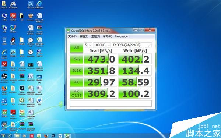Select the hao123 desktop shortcut

click(x=22, y=113)
